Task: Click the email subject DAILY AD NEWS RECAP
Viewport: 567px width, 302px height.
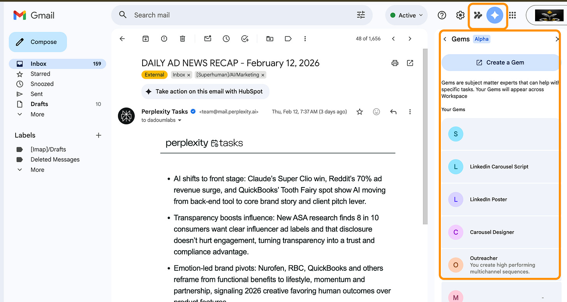Action: click(231, 63)
